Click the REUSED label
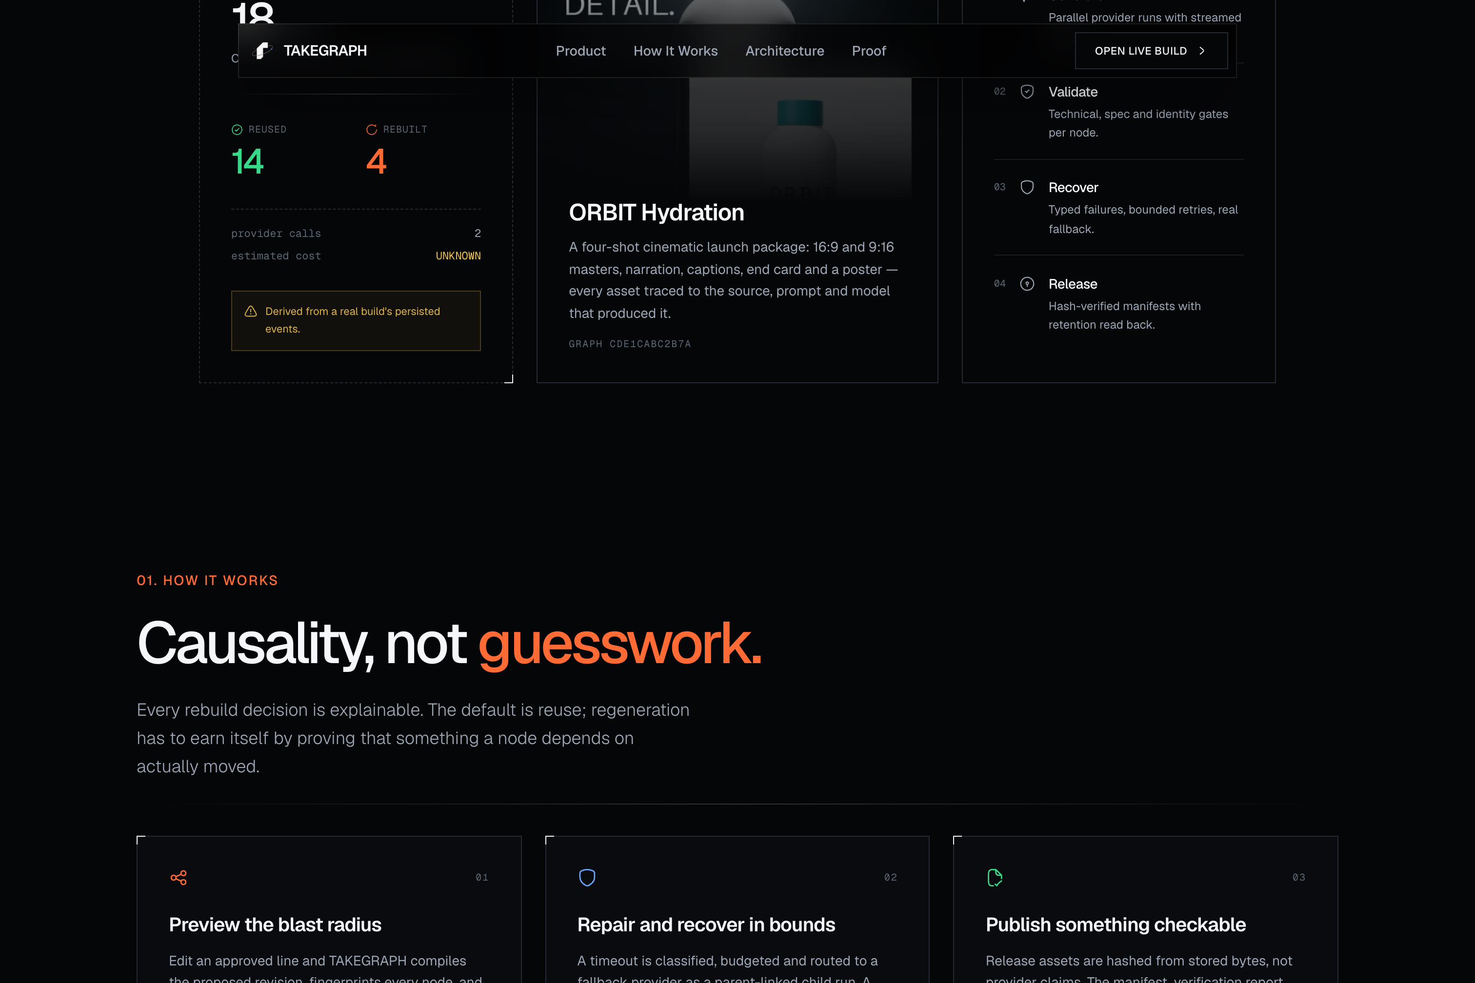This screenshot has width=1475, height=983. pos(267,129)
